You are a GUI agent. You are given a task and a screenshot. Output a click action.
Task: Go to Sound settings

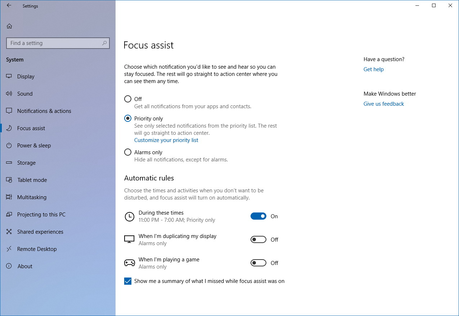[58, 94]
